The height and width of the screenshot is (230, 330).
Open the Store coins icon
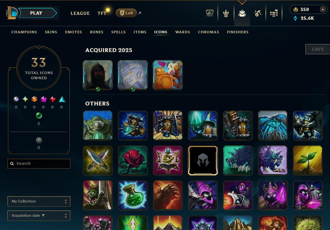pyautogui.click(x=274, y=14)
